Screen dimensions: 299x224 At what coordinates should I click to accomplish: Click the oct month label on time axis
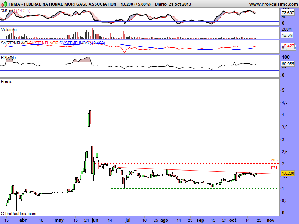[233, 220]
